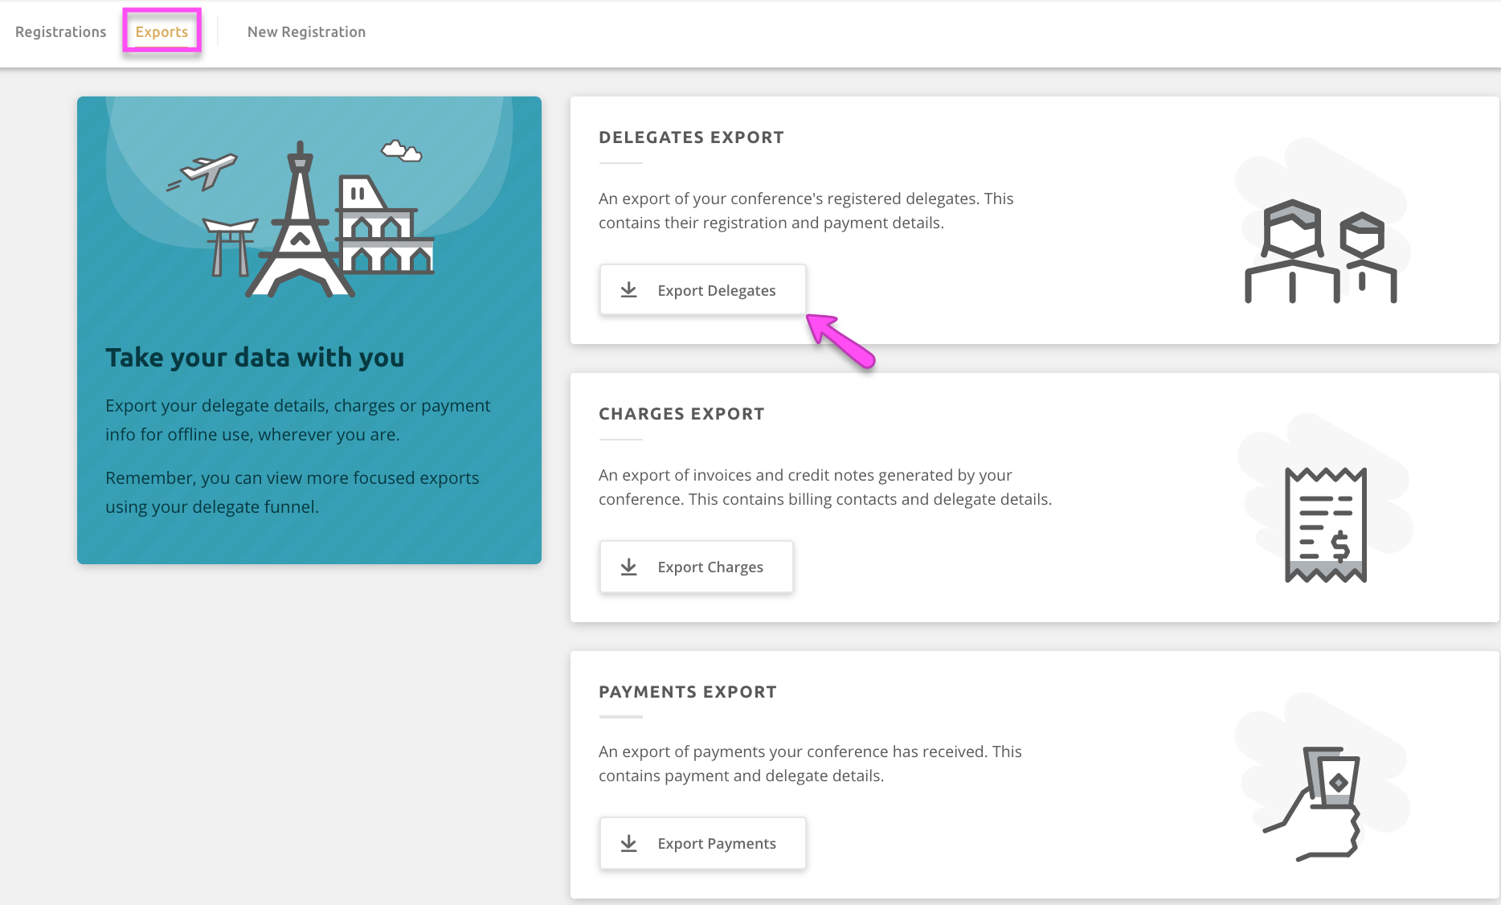Click the download icon in Export Payments

[629, 843]
